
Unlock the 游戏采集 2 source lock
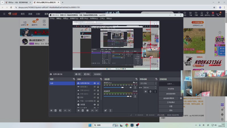[98, 87]
